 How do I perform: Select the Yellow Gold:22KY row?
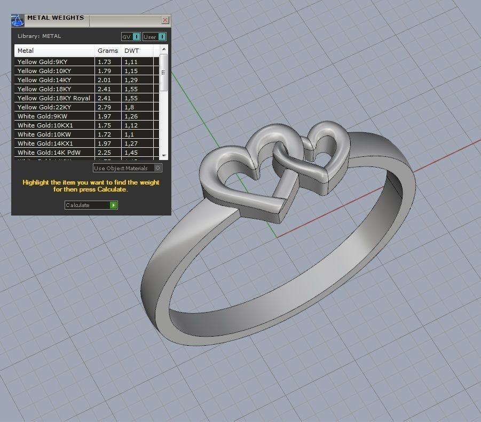tap(86, 107)
